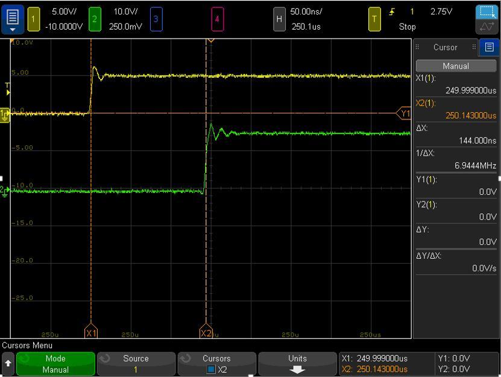Open the Source softkey
Image resolution: width=501 pixels, height=377 pixels.
coord(136,364)
